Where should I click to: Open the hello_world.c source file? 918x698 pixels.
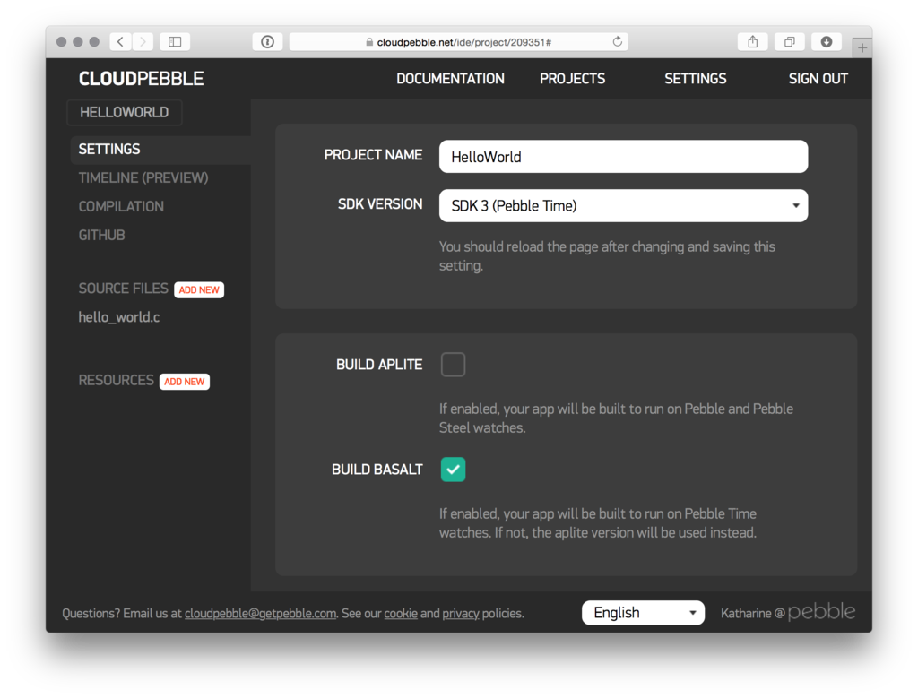coord(119,317)
